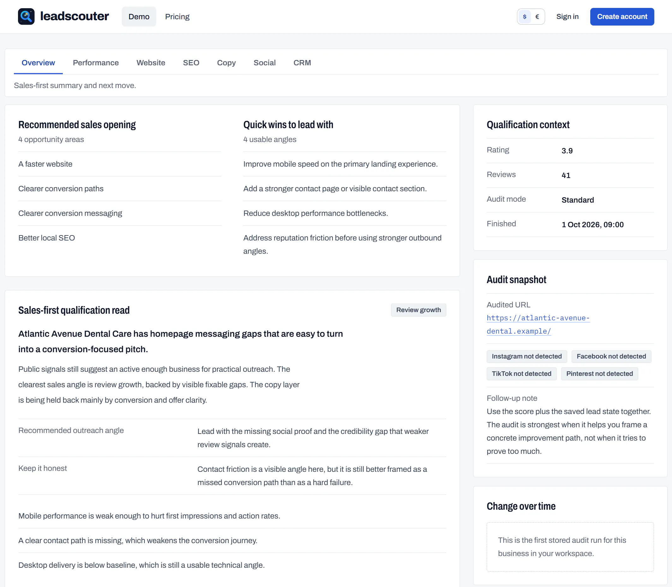
Task: View the Social tab
Action: click(265, 62)
